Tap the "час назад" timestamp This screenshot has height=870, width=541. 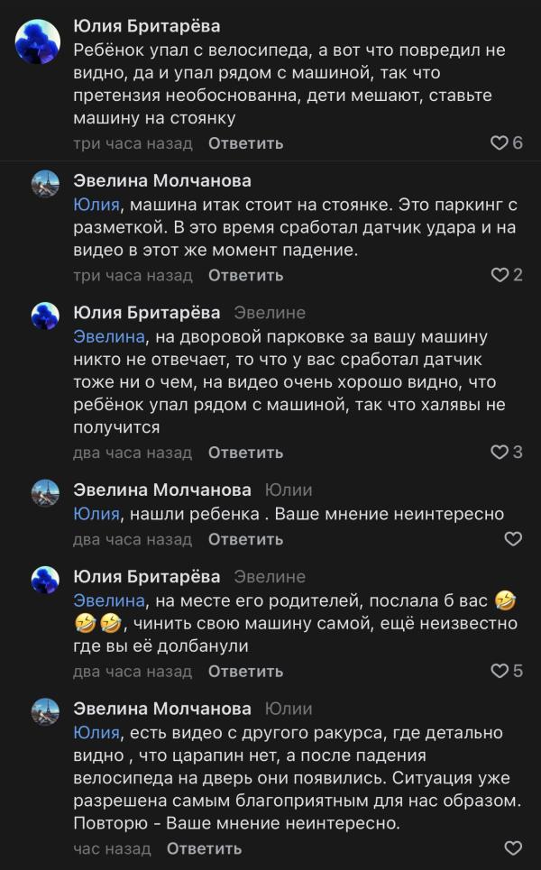point(112,848)
